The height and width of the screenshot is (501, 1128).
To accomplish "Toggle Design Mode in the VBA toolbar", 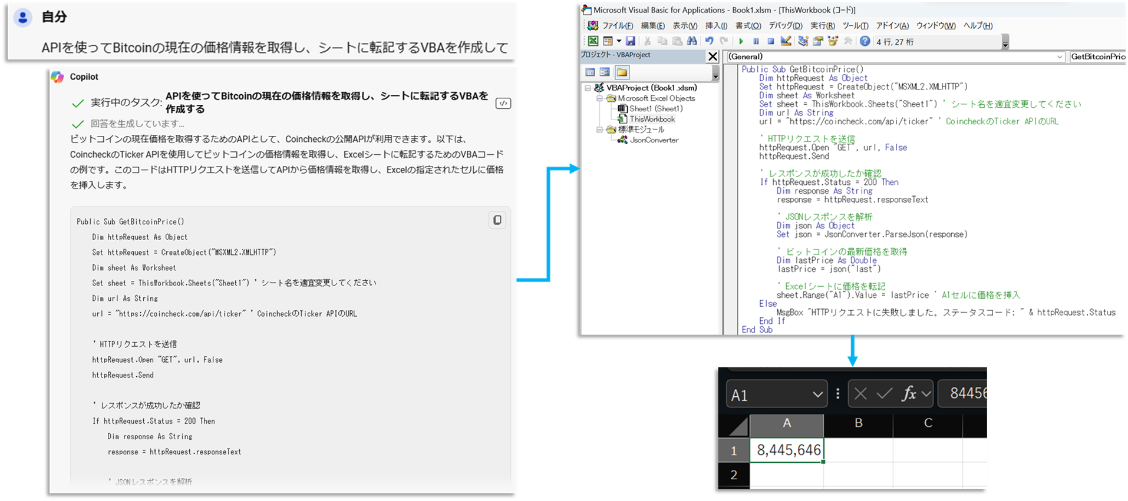I will (786, 41).
